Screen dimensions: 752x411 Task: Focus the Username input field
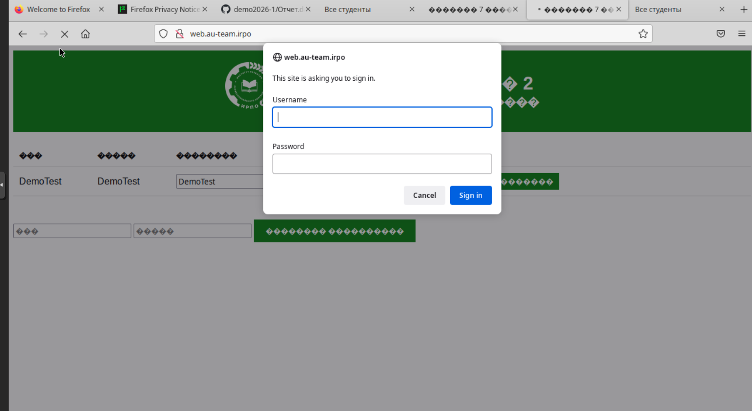[382, 117]
